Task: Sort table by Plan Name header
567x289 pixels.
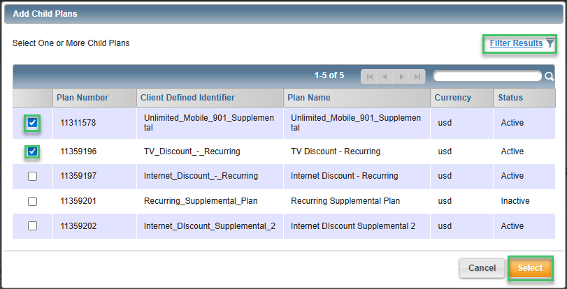Action: [309, 98]
